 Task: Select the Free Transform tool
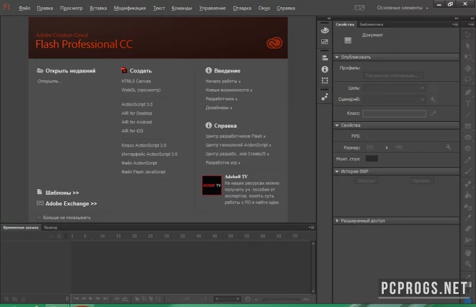pyautogui.click(x=468, y=57)
